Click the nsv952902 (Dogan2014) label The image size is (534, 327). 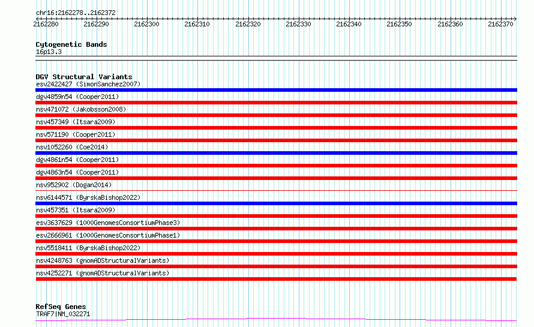point(74,185)
